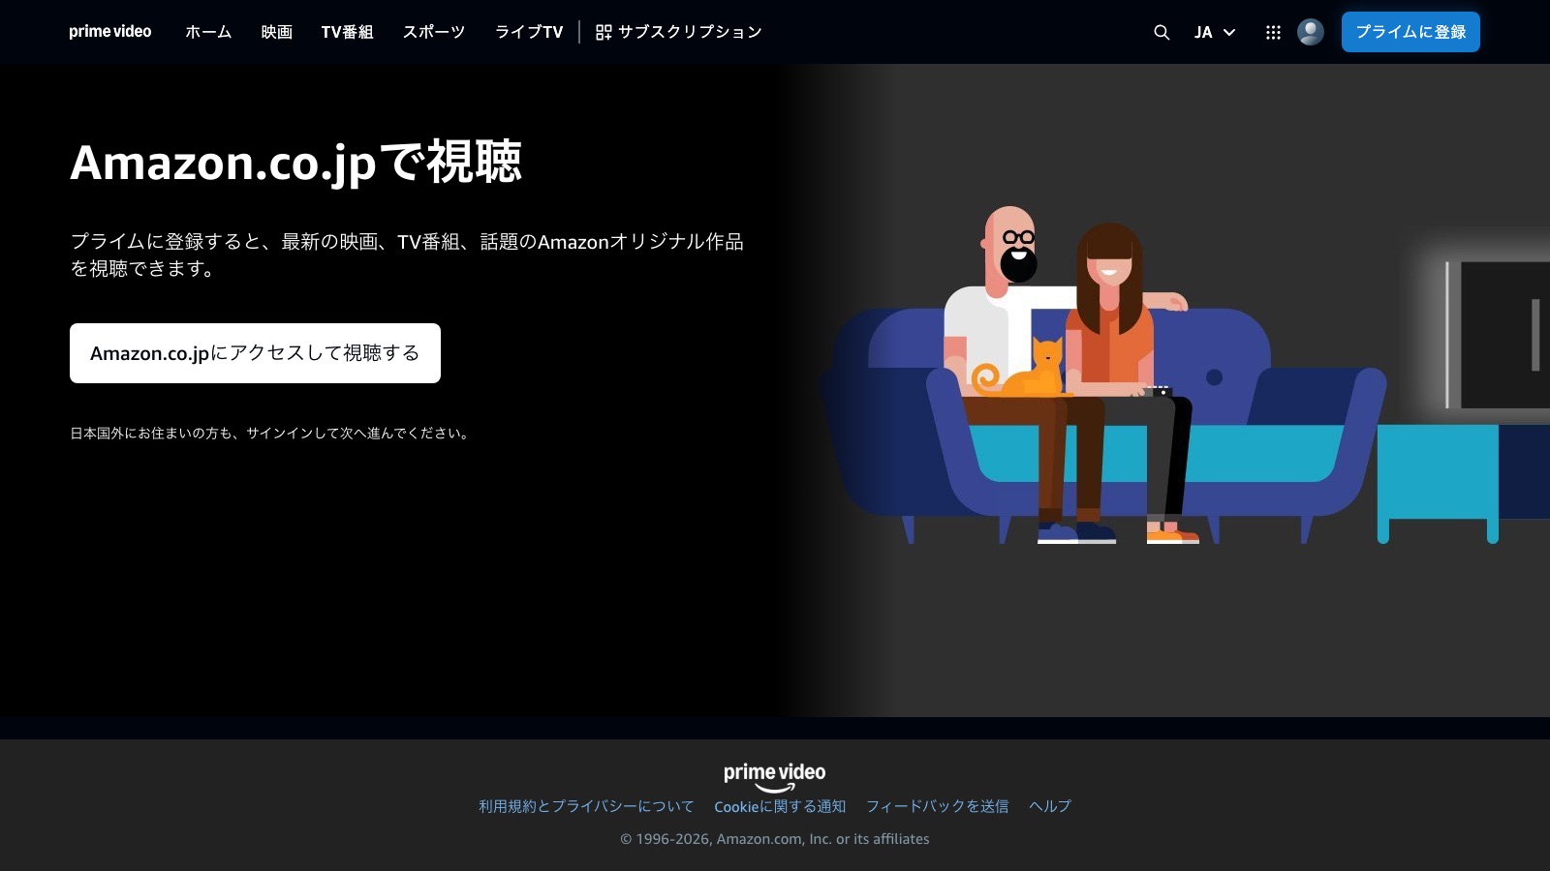The width and height of the screenshot is (1550, 871).
Task: Click the プライムに登録 button
Action: click(1410, 32)
